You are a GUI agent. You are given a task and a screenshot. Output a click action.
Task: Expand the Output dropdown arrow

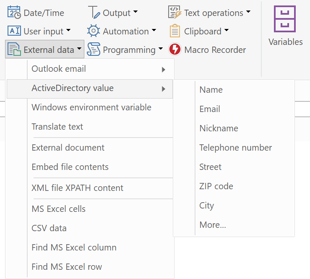click(135, 12)
